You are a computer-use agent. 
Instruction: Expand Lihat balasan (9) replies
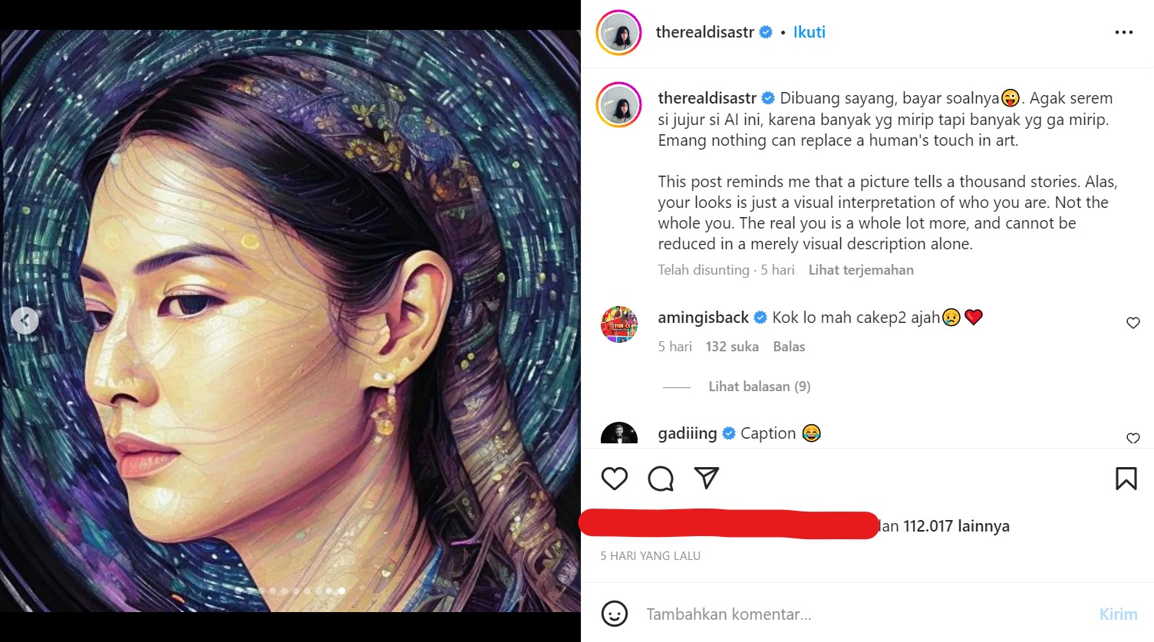coord(759,387)
